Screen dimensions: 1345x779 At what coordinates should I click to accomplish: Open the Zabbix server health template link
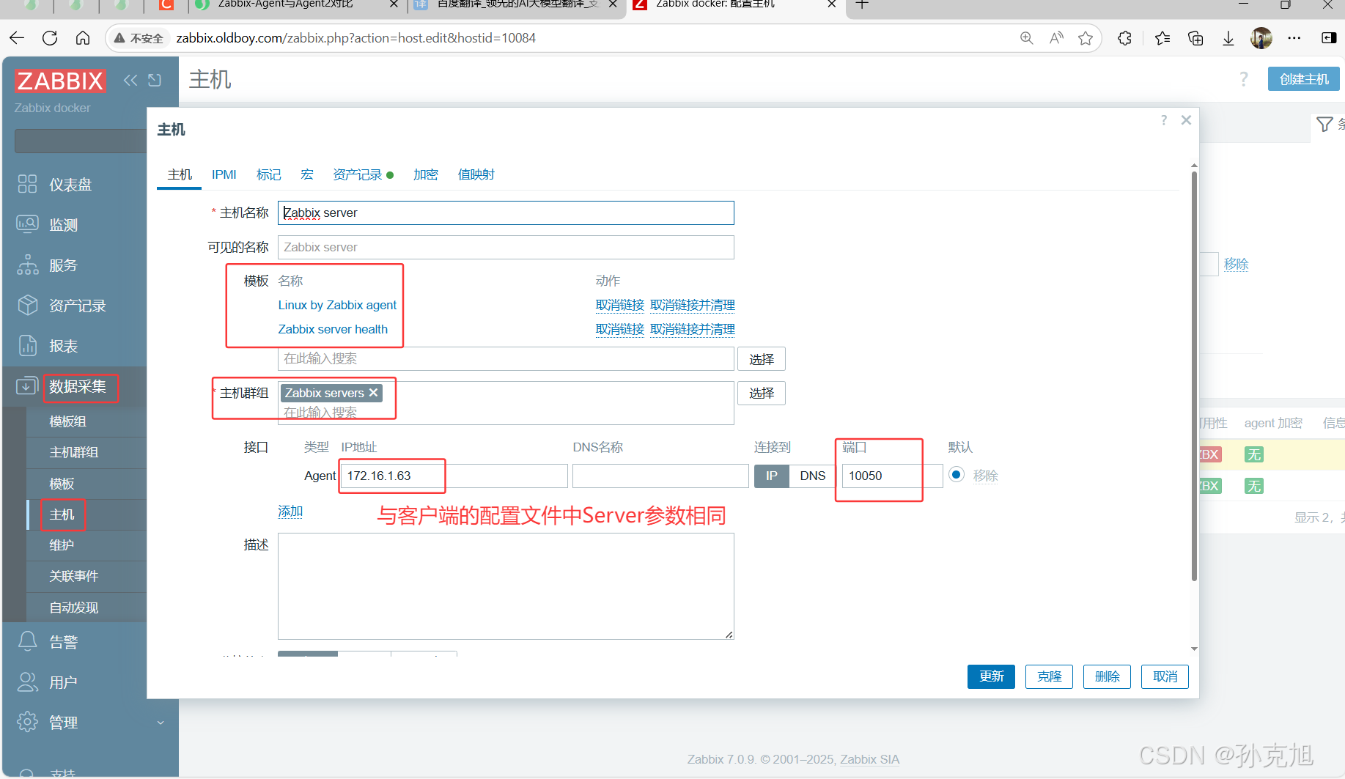click(333, 329)
